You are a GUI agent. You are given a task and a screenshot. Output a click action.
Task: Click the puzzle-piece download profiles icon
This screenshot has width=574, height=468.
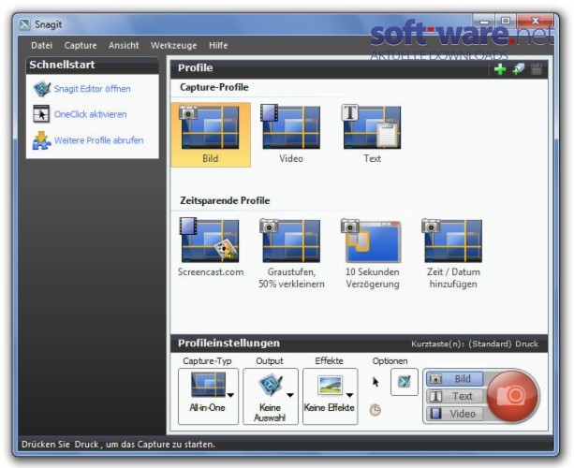42,140
